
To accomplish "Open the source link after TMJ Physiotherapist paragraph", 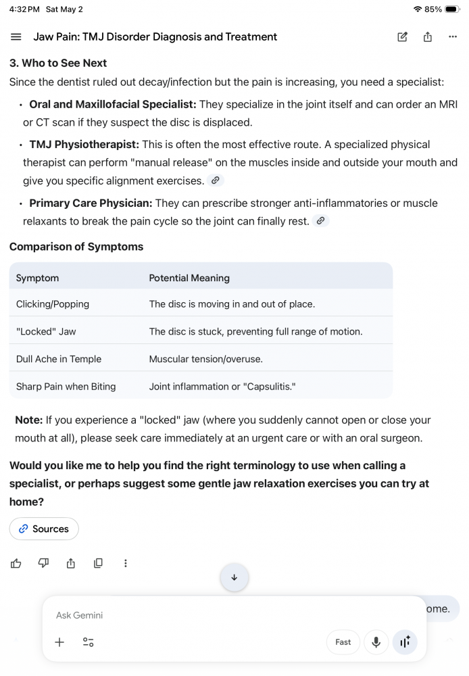I will 216,180.
